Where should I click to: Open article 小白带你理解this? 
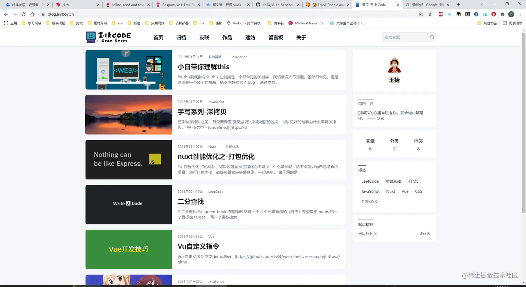pyautogui.click(x=203, y=67)
